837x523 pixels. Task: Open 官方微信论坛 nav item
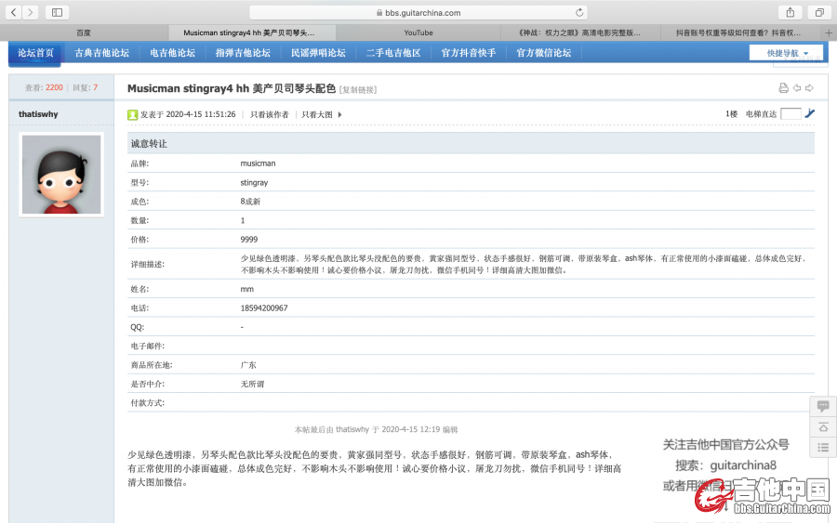[544, 53]
